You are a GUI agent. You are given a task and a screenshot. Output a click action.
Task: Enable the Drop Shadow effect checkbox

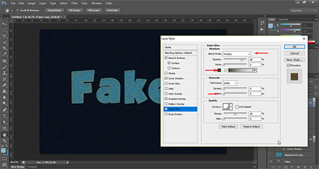point(167,114)
